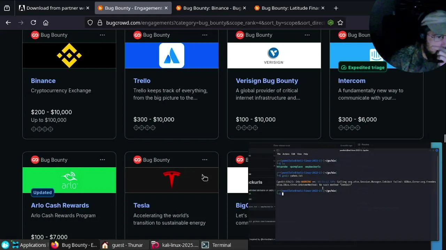Screen dimensions: 446x250
Task: Open a new browser tab
Action: point(336,8)
